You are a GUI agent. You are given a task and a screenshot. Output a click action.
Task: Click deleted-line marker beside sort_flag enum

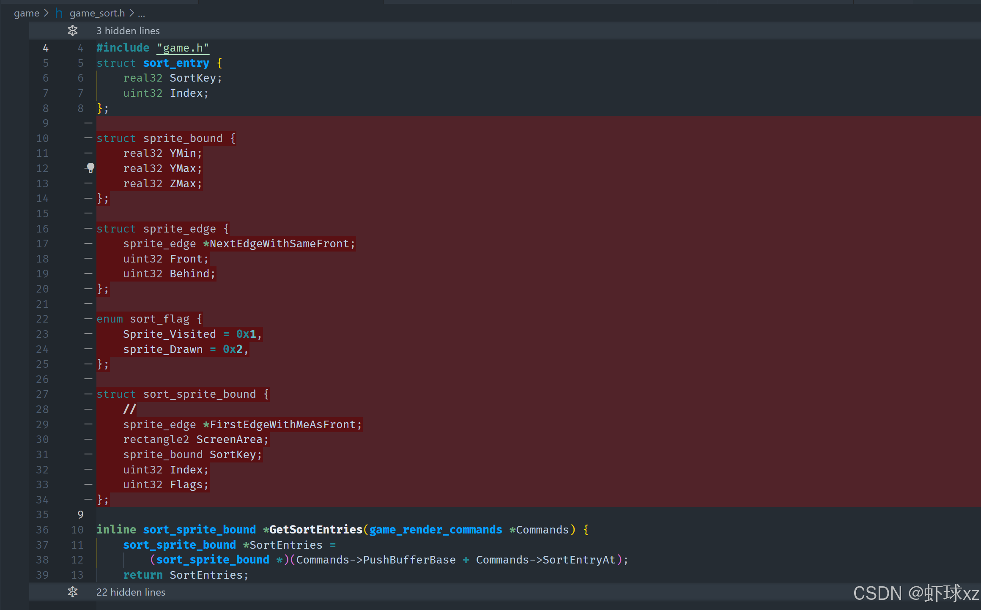pos(88,319)
